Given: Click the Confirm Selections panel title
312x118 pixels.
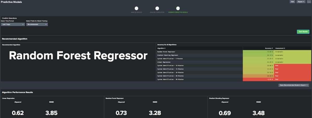Looking at the screenshot, I should point(9,18).
